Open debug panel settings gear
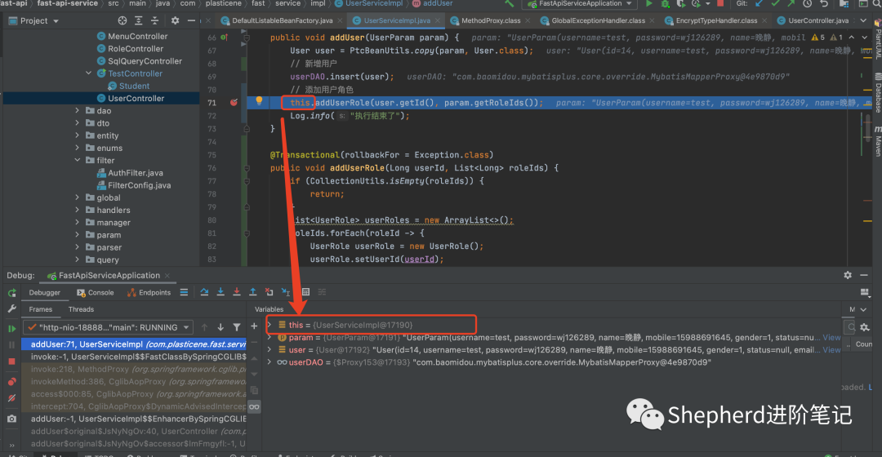Viewport: 882px width, 457px height. (x=848, y=275)
